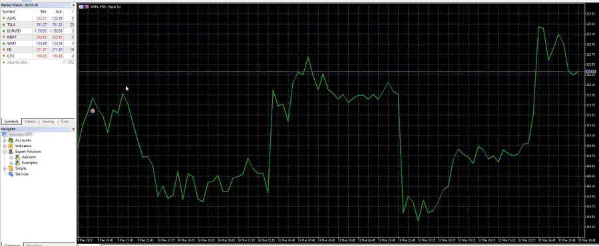This screenshot has height=246, width=599.
Task: Switch to the Trading tab
Action: [48, 121]
